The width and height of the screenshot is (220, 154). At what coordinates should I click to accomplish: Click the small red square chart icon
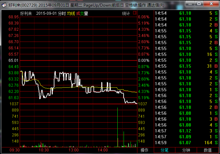[x=135, y=13]
